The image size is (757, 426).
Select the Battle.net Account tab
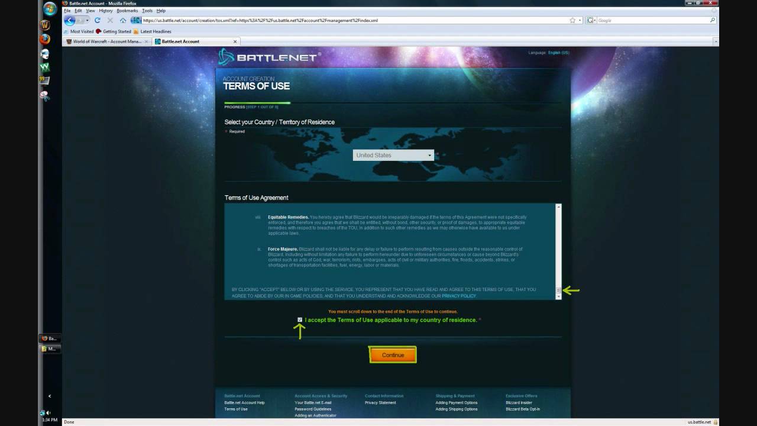click(196, 41)
